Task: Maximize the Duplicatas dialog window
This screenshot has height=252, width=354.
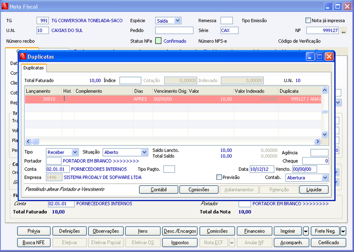Action: click(320, 57)
